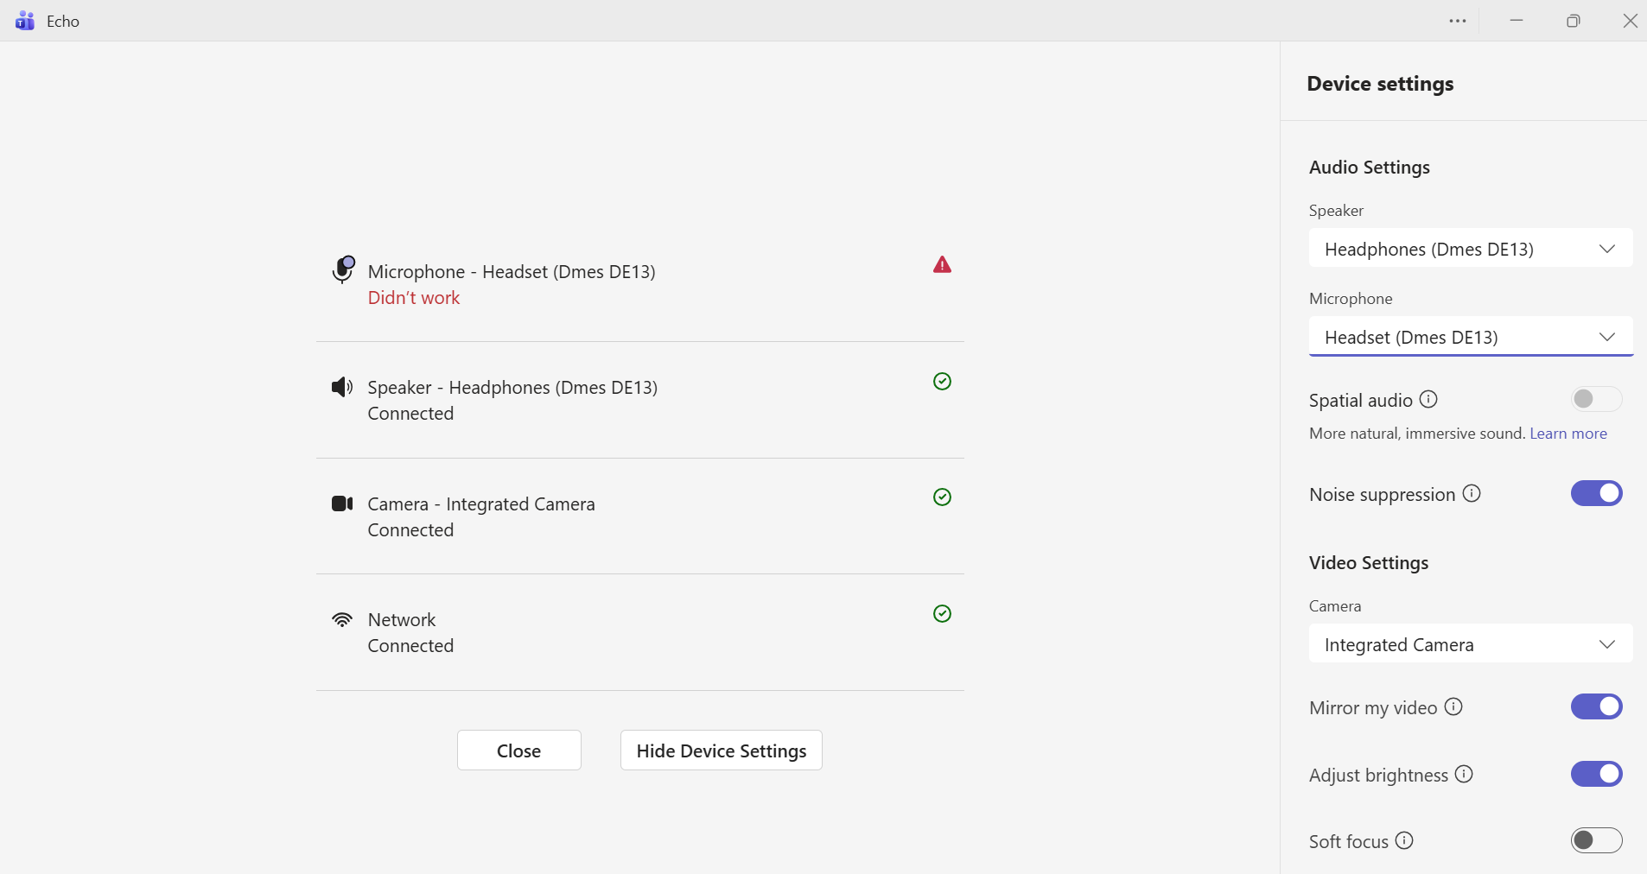Open the Microphone dropdown showing Headset (Dmes DE13)
This screenshot has width=1647, height=874.
pyautogui.click(x=1471, y=337)
